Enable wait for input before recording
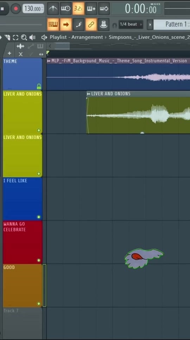Image resolution: width=190 pixels, height=340 pixels. tap(66, 8)
